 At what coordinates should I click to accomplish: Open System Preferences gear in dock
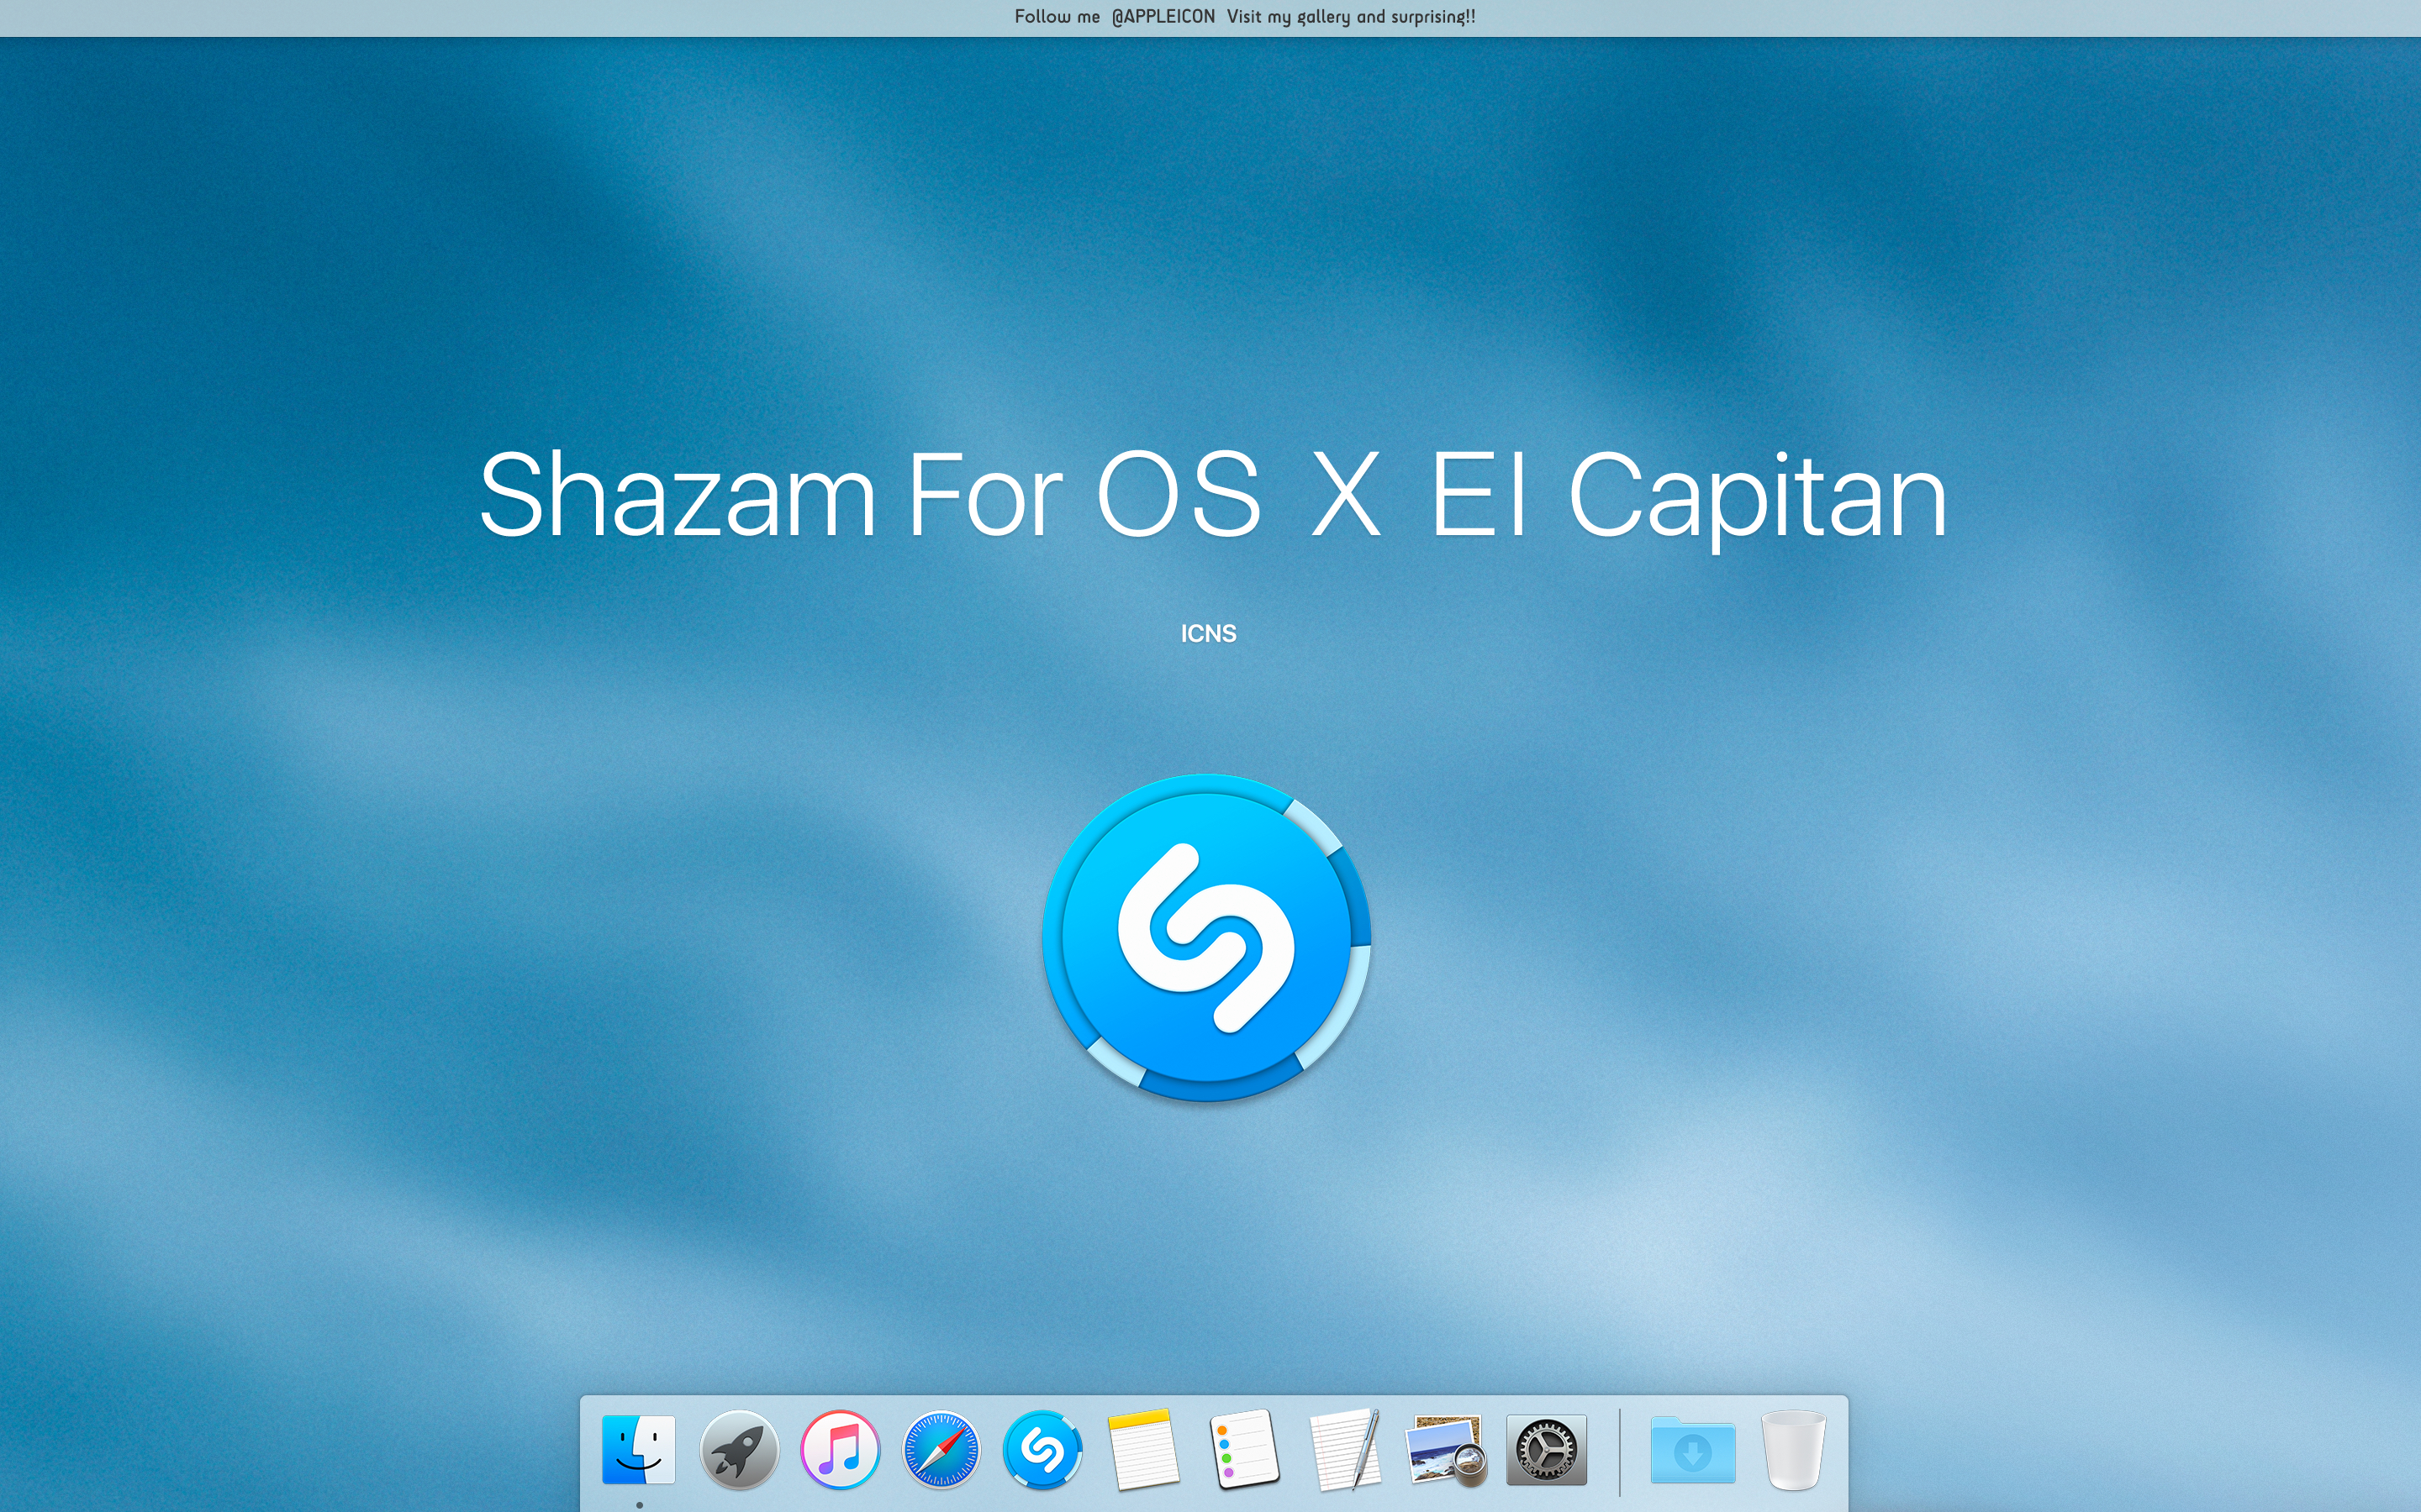[1547, 1450]
